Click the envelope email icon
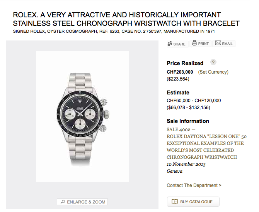Image resolution: width=259 pixels, height=212 pixels. click(218, 43)
